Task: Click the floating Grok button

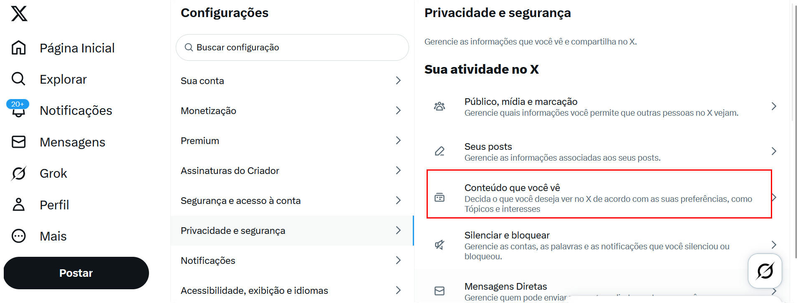Action: 765,271
